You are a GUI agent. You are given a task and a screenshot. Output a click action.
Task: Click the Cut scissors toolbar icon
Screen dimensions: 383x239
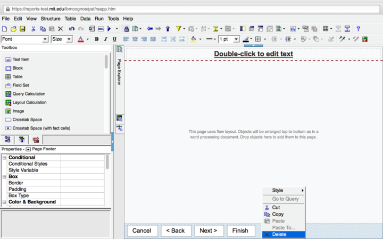pos(33,29)
